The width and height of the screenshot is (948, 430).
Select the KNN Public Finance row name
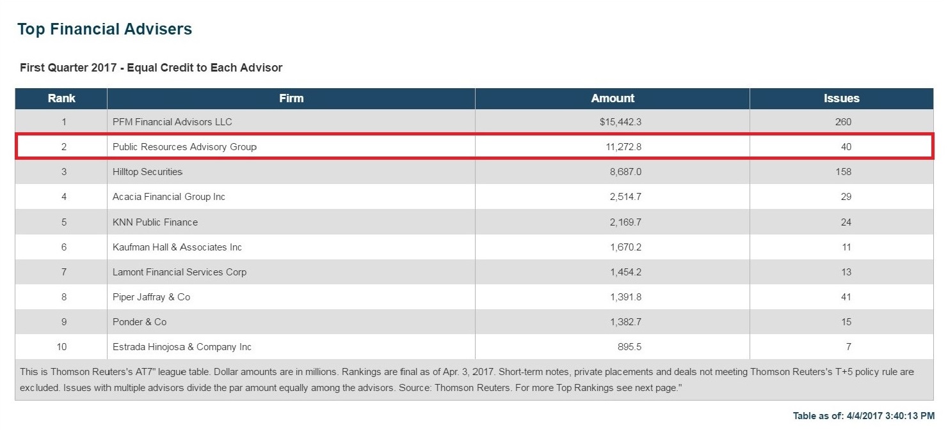pyautogui.click(x=155, y=222)
